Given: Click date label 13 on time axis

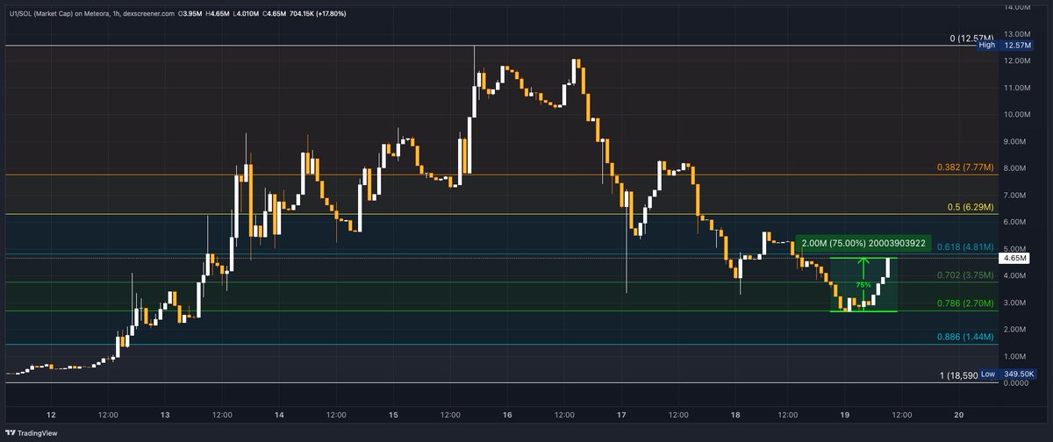Looking at the screenshot, I should (x=165, y=415).
